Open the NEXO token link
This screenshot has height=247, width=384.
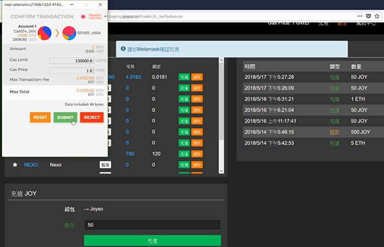pos(31,165)
